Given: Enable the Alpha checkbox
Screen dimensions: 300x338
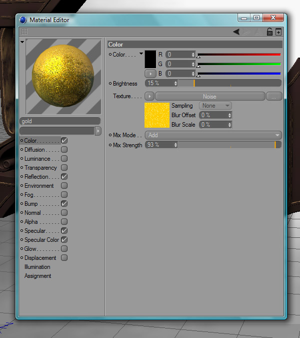Looking at the screenshot, I should pos(64,222).
